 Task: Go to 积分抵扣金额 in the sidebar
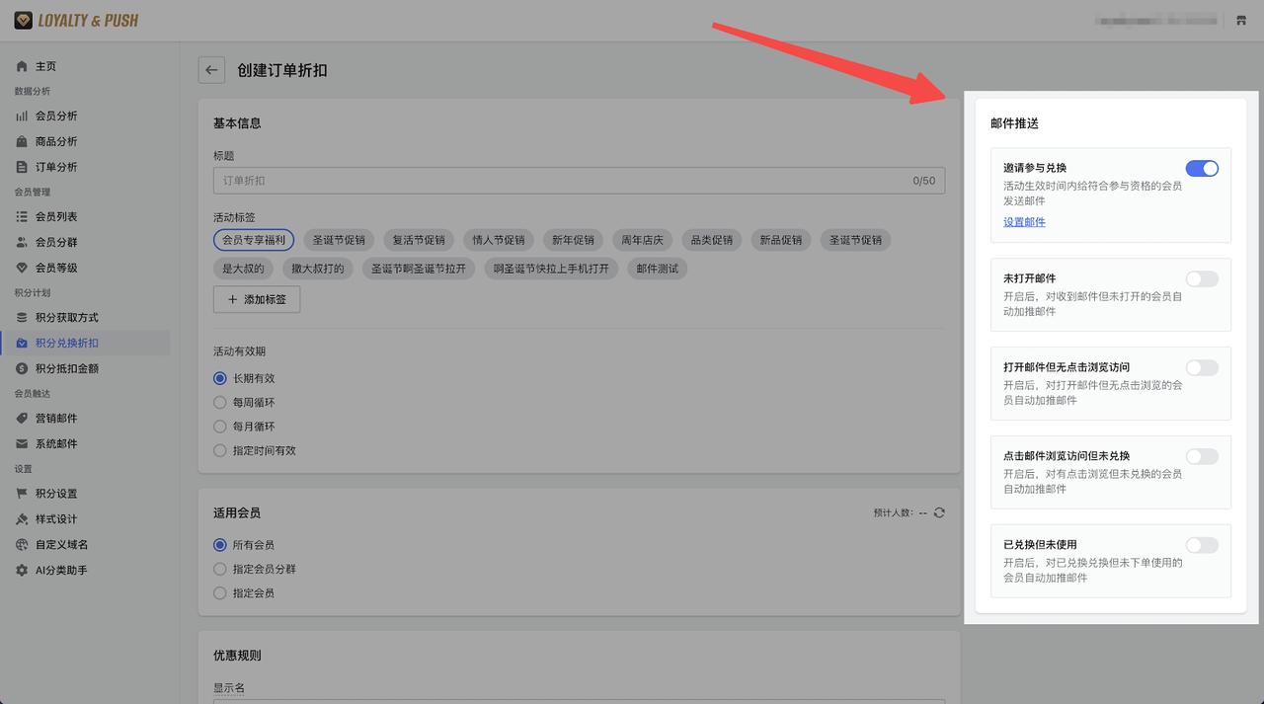(x=66, y=368)
